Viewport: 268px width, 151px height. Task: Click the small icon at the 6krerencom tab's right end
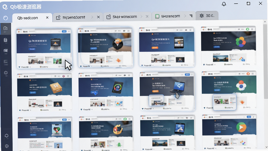tap(191, 16)
